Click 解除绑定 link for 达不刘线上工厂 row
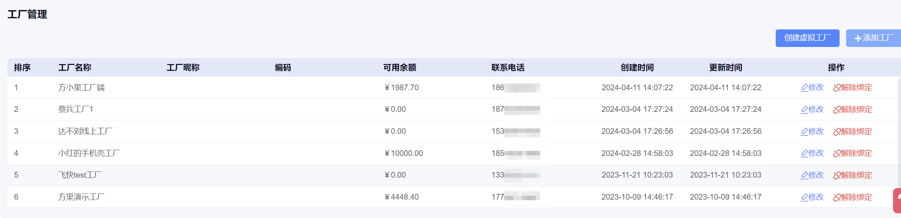 (x=856, y=131)
